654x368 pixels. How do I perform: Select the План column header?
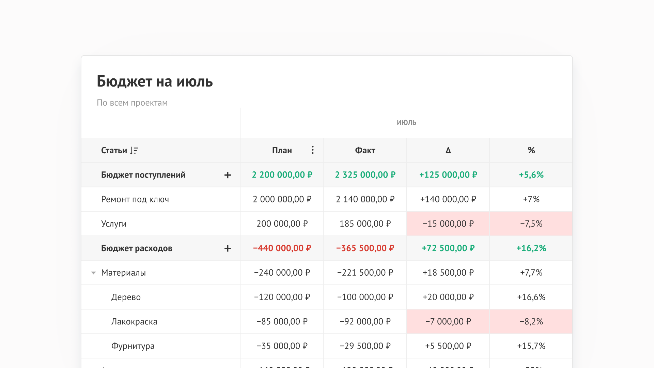[x=282, y=150]
